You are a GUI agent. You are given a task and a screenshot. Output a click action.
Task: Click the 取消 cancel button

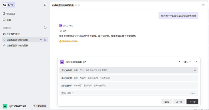click(x=167, y=102)
